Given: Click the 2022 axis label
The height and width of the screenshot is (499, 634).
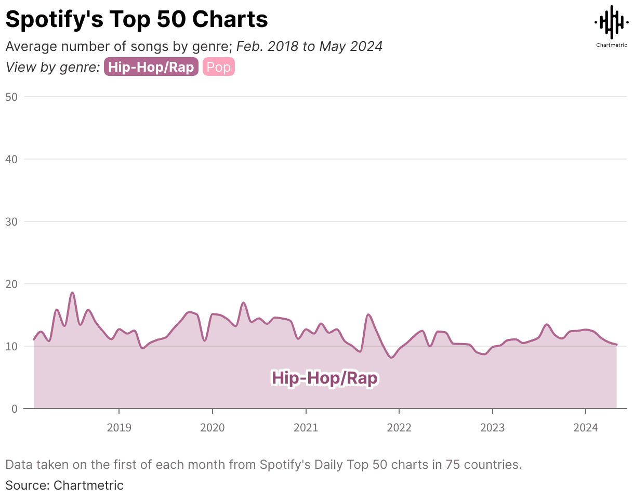Looking at the screenshot, I should click(399, 428).
